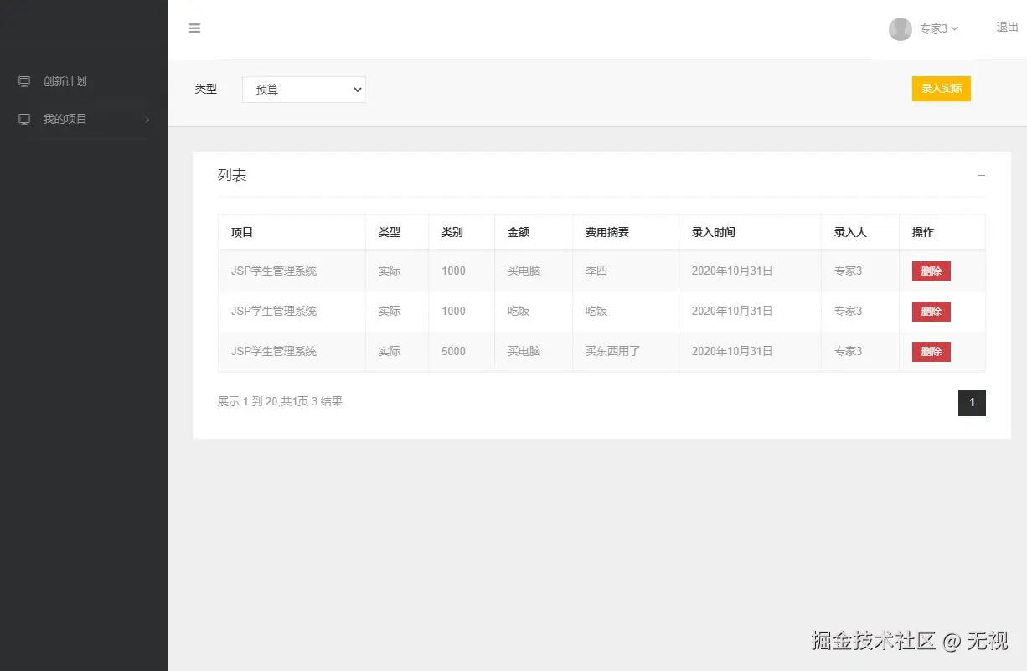1027x671 pixels.
Task: Click the 类型 filter label
Action: [x=206, y=89]
